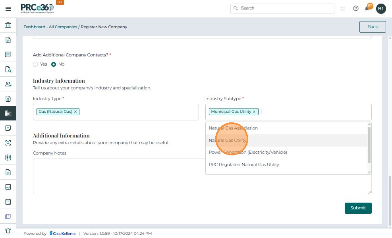Screen dimensions: 392x238
Task: Click the Company Notes text area
Action: 119,176
